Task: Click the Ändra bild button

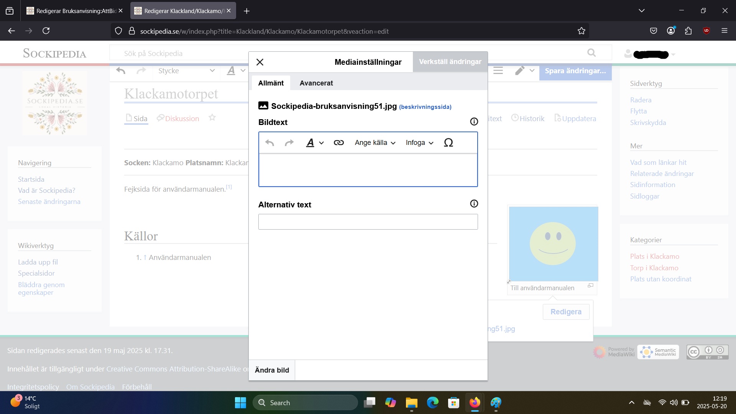Action: coord(272,370)
